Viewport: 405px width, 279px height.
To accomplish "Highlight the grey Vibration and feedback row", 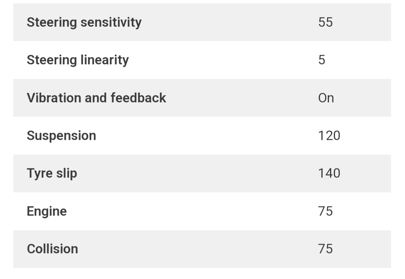I will [226, 98].
